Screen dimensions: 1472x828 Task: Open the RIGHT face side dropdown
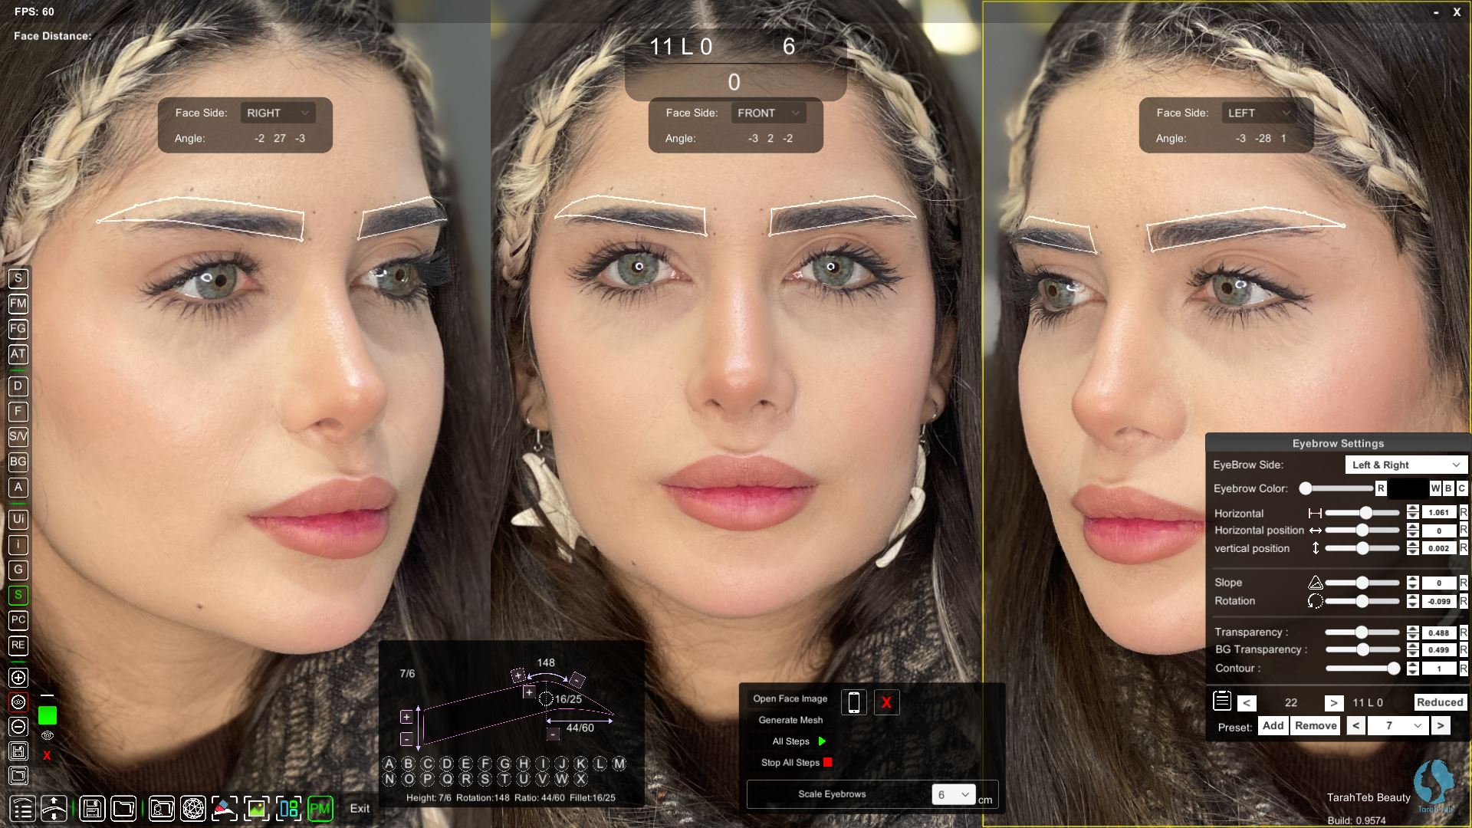tap(278, 113)
